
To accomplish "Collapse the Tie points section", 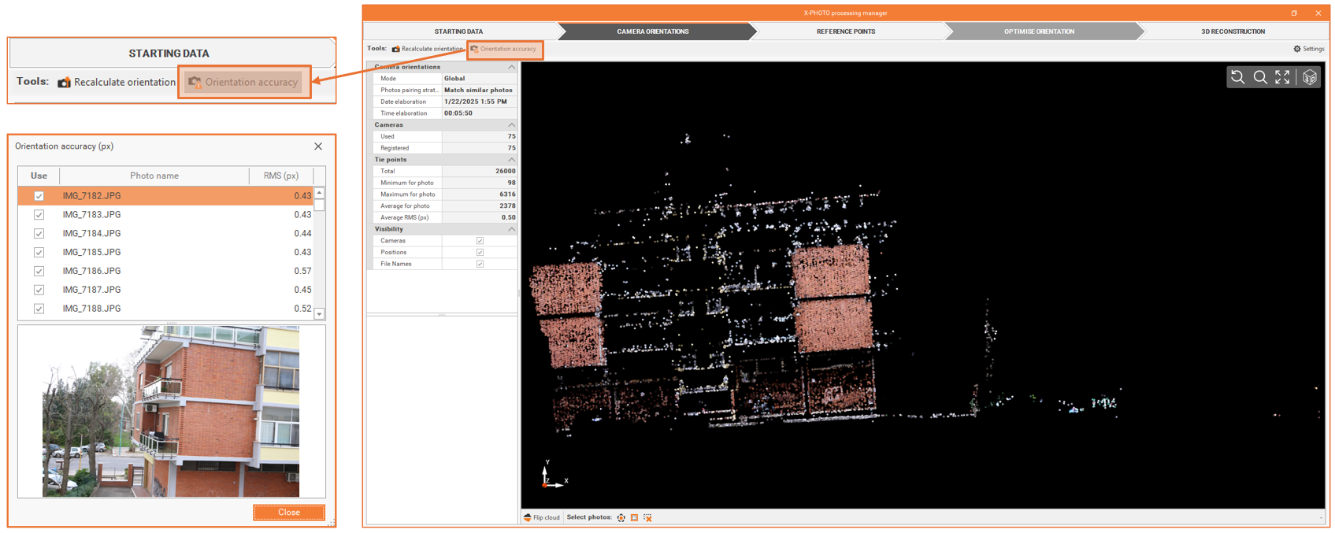I will point(511,160).
